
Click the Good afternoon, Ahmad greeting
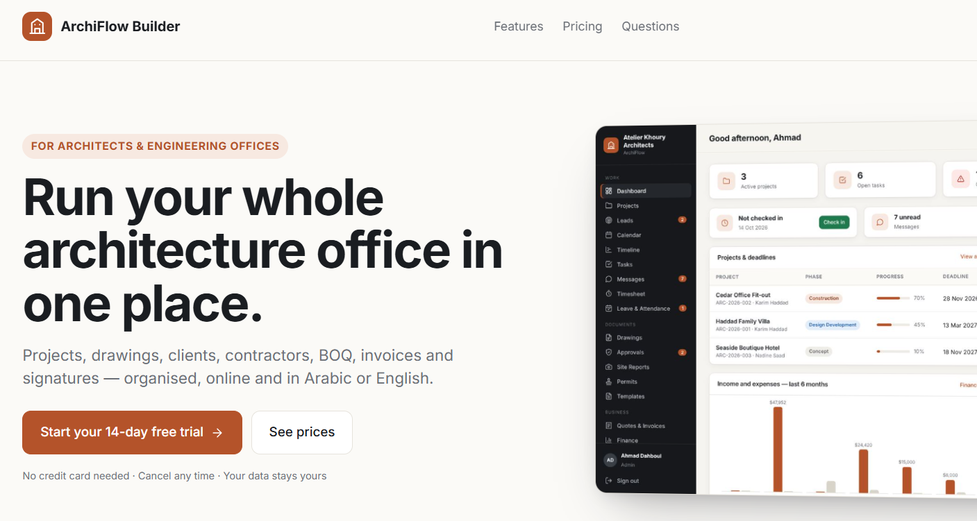(755, 138)
